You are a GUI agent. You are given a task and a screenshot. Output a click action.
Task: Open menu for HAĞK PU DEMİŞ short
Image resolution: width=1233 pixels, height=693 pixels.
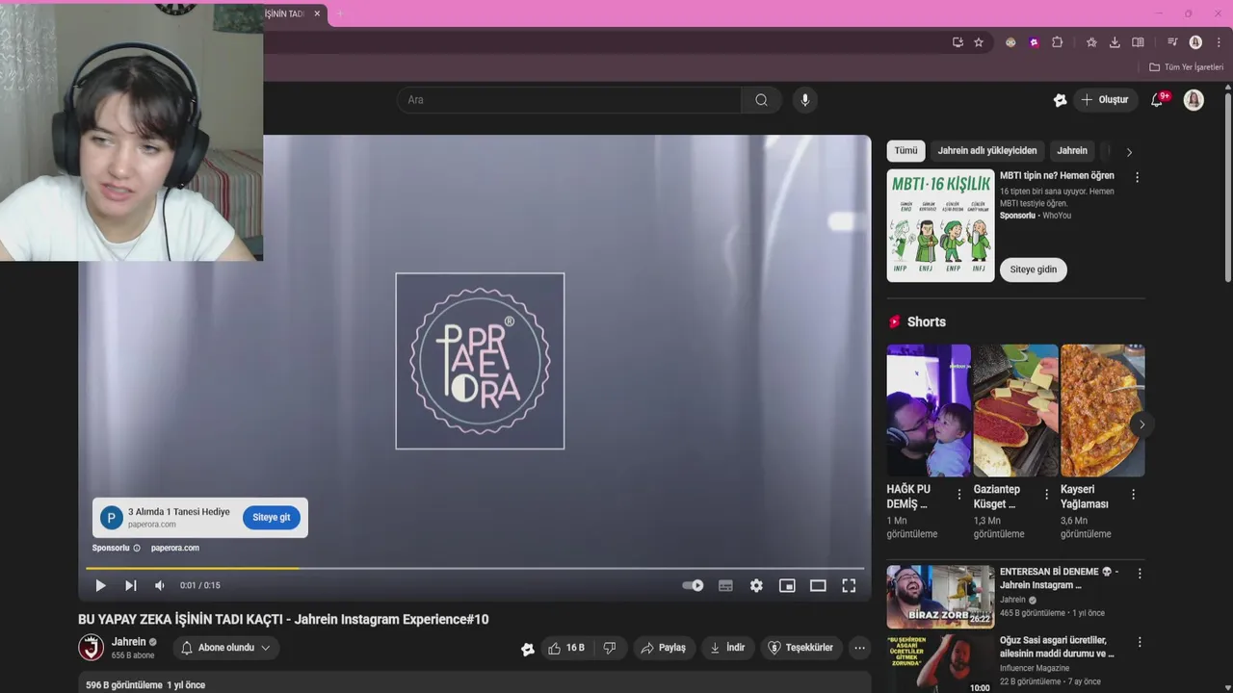click(x=958, y=494)
